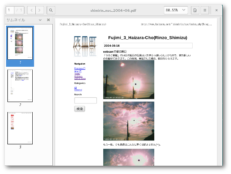This screenshot has width=231, height=174.
Task: Click the second pink sky webcam photo
Action: tap(129, 121)
